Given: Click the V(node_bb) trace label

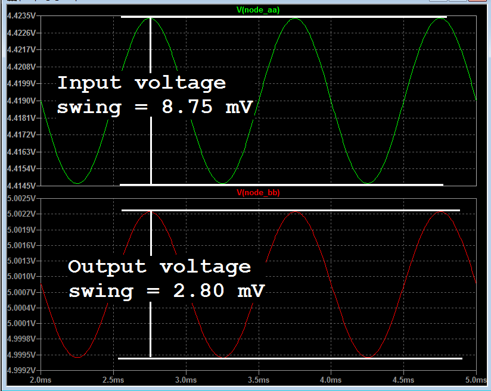Looking at the screenshot, I should 258,192.
